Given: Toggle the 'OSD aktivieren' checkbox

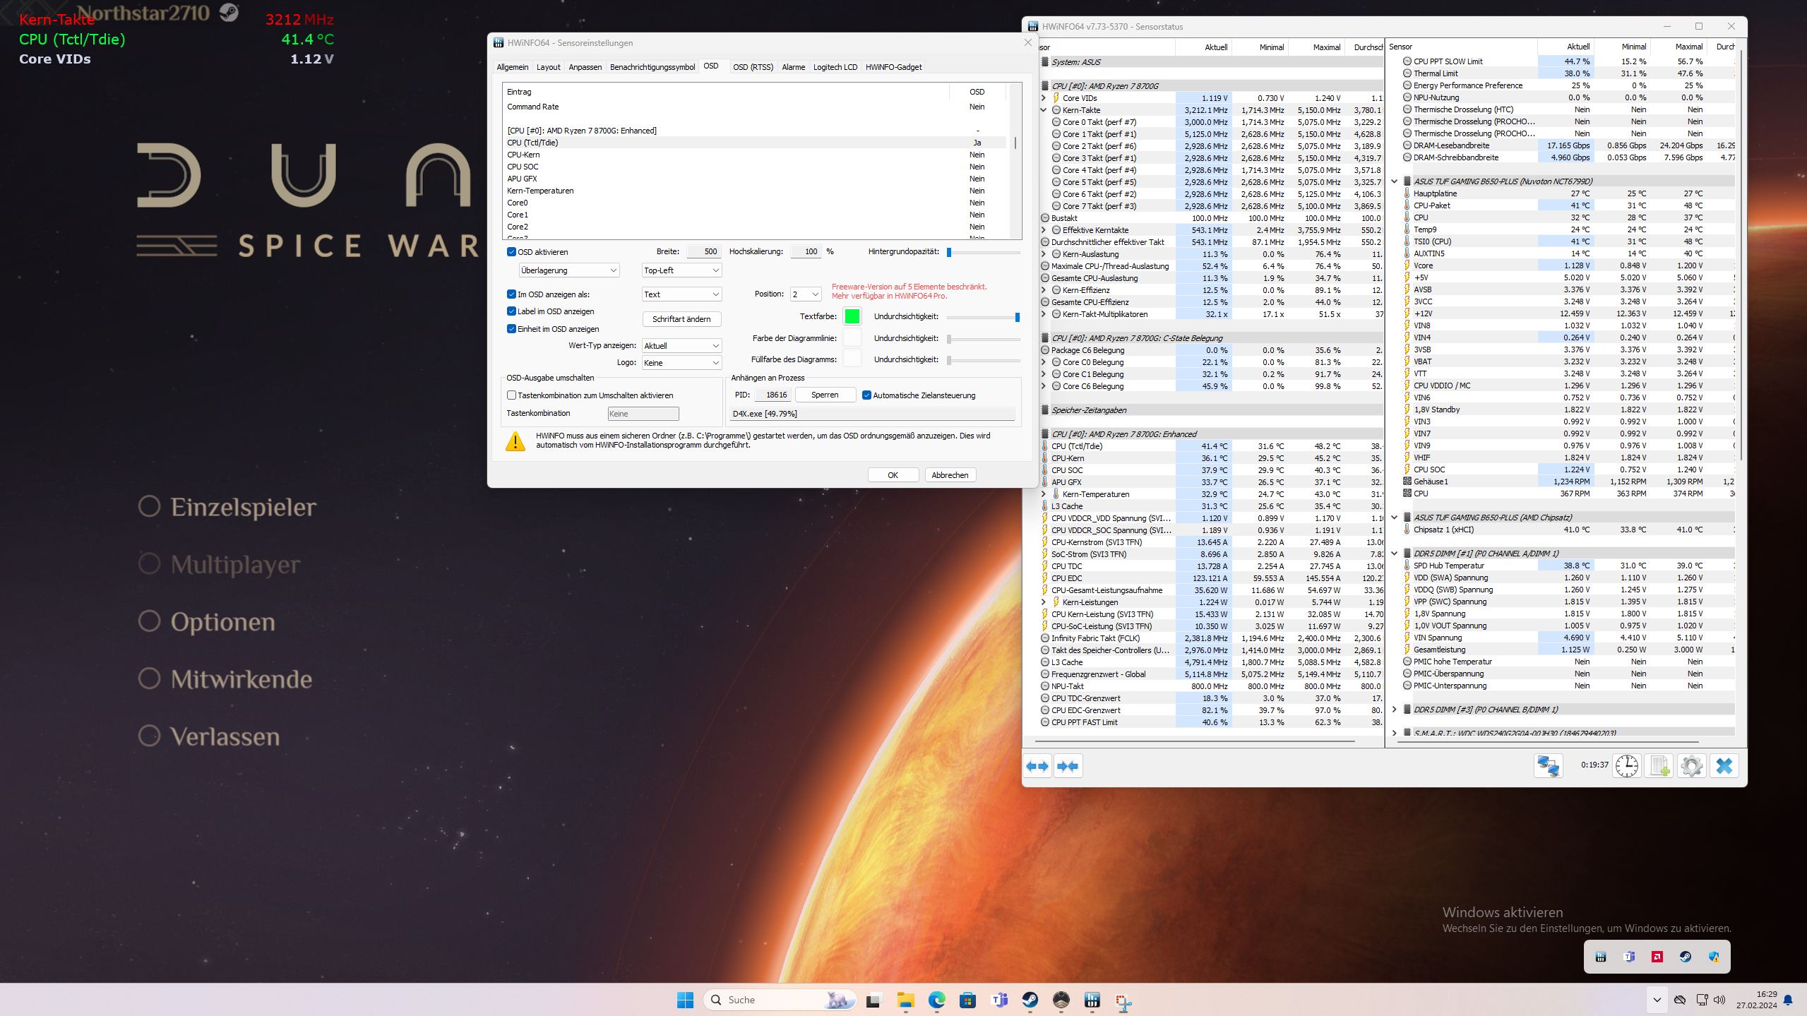Looking at the screenshot, I should click(511, 252).
